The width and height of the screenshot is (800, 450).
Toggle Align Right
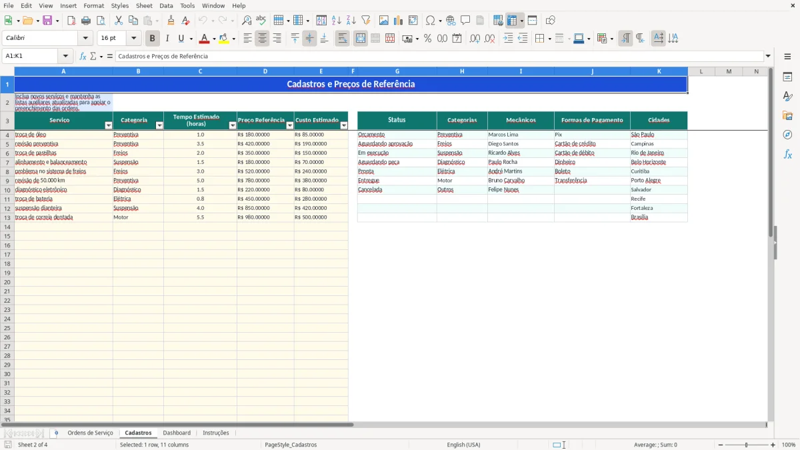pyautogui.click(x=277, y=39)
